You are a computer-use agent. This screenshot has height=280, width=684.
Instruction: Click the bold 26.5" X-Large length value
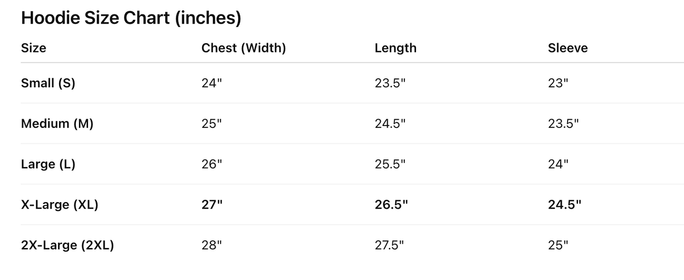pos(391,205)
